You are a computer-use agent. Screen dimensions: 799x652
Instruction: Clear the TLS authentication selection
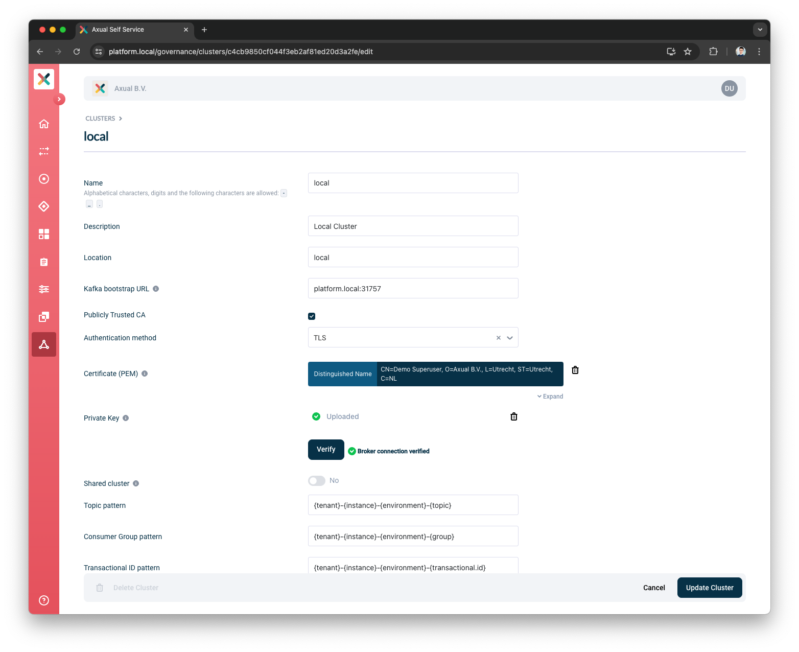499,338
